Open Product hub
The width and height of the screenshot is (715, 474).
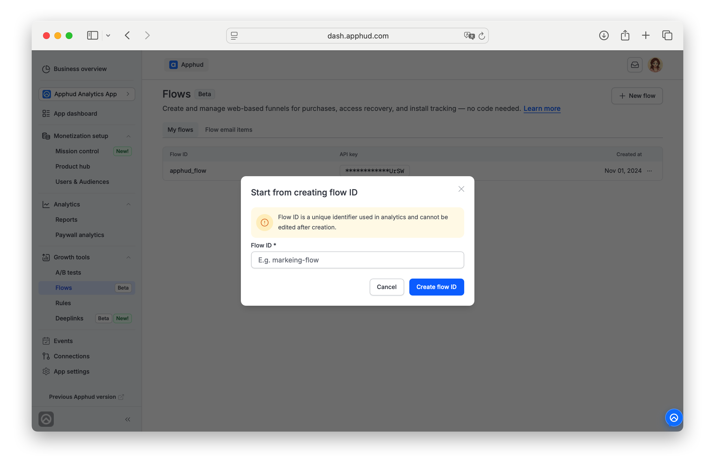[x=73, y=166]
